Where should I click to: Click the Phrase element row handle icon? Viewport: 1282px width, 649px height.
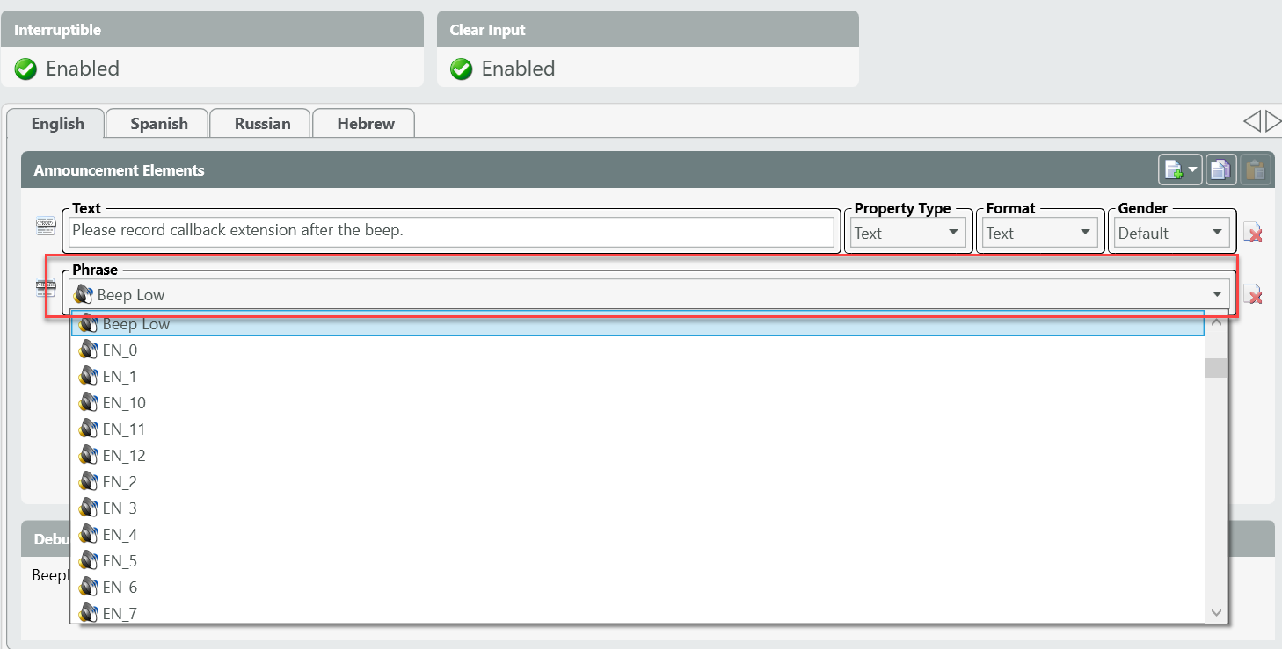(46, 288)
